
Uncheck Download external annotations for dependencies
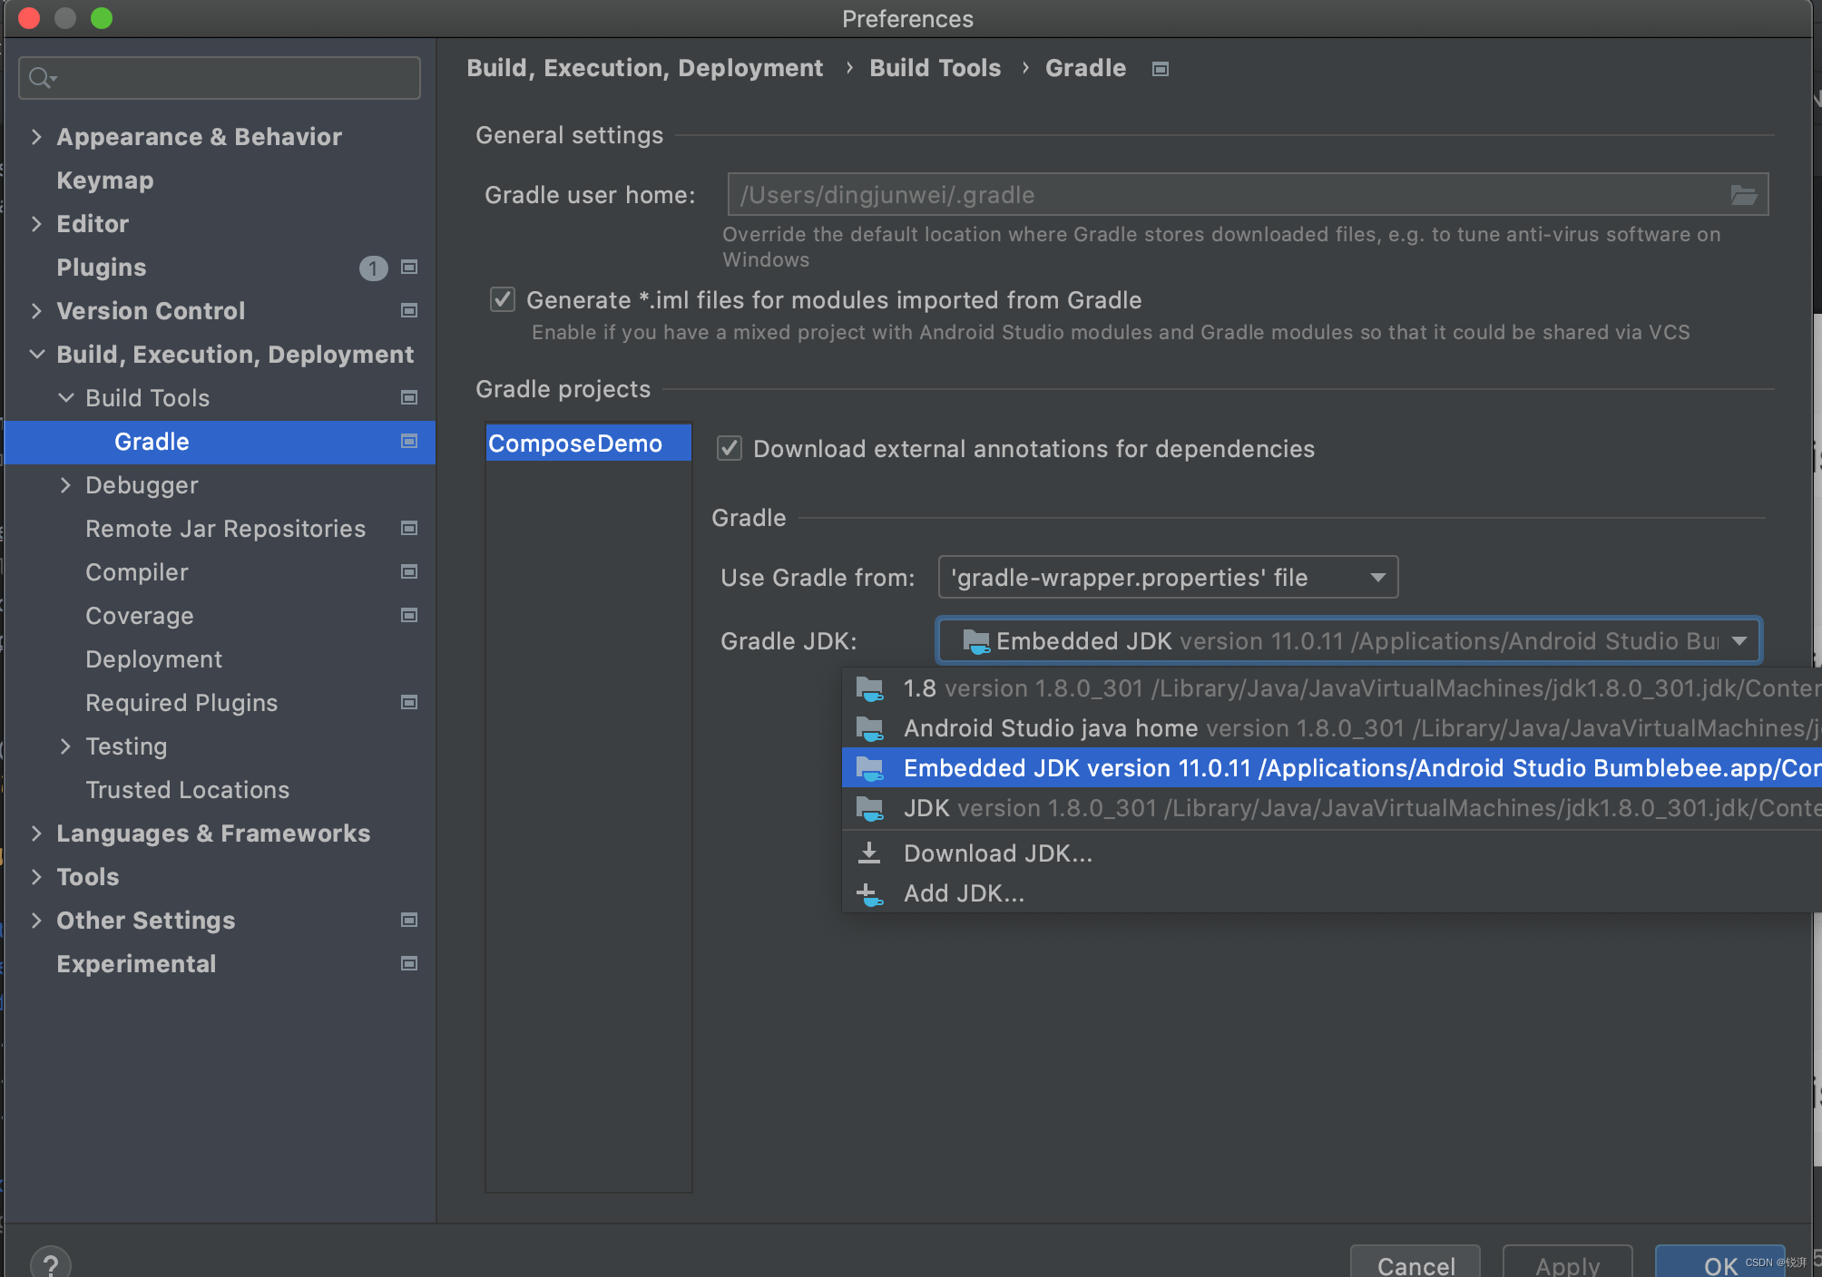[x=730, y=449]
